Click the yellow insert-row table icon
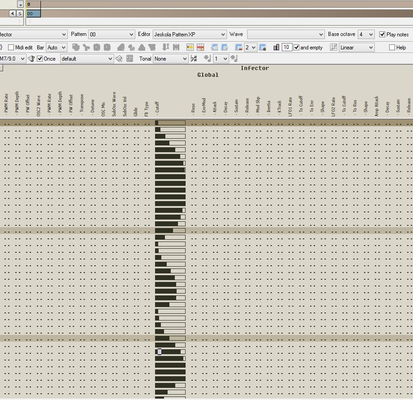 pyautogui.click(x=190, y=48)
